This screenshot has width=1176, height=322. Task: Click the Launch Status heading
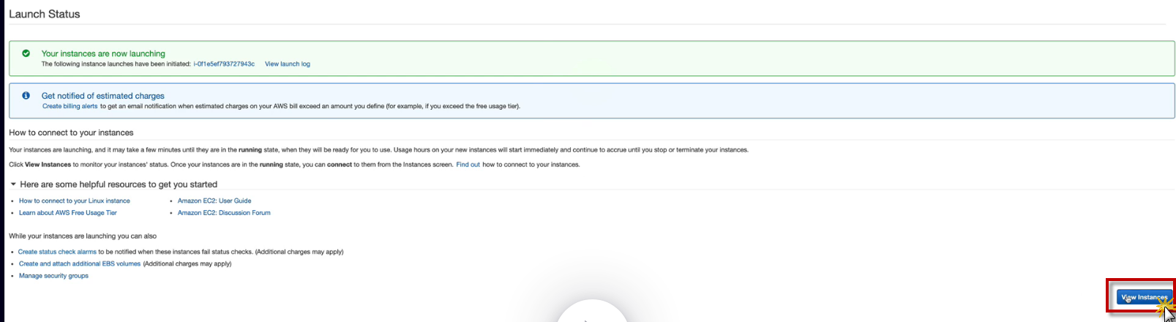pos(45,14)
